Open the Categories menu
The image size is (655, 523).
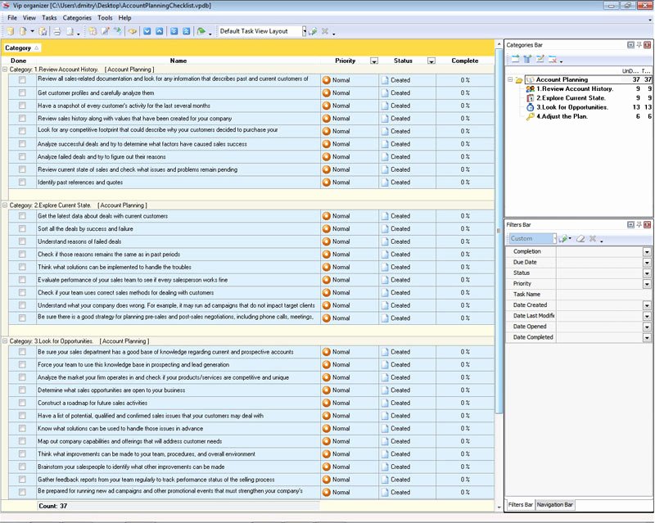pyautogui.click(x=77, y=17)
